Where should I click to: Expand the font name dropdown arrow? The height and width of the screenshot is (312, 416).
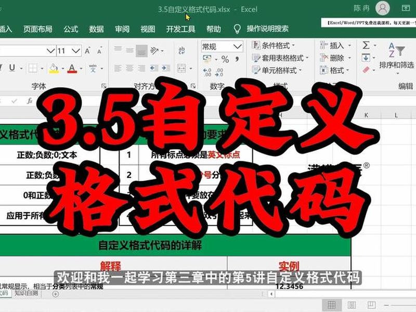click(50, 50)
